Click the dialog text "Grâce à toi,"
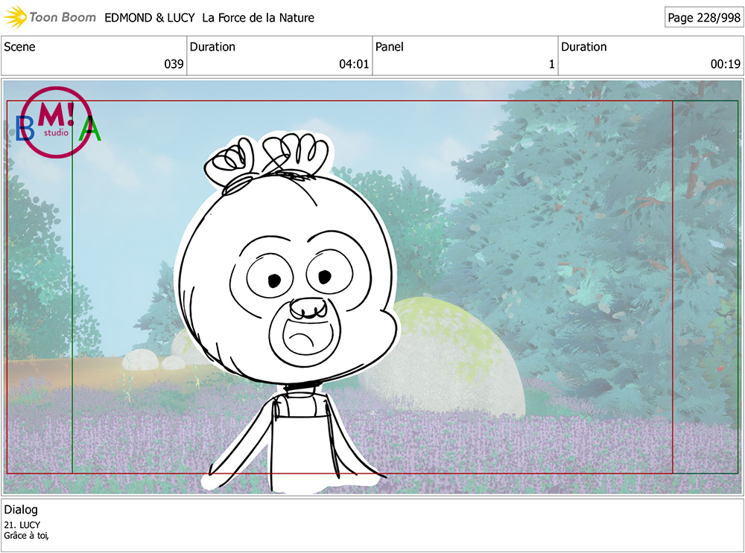 tap(27, 535)
